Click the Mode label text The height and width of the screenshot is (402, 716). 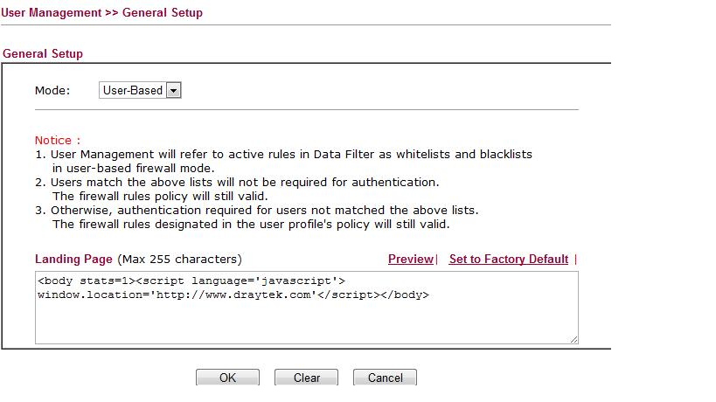pos(52,90)
